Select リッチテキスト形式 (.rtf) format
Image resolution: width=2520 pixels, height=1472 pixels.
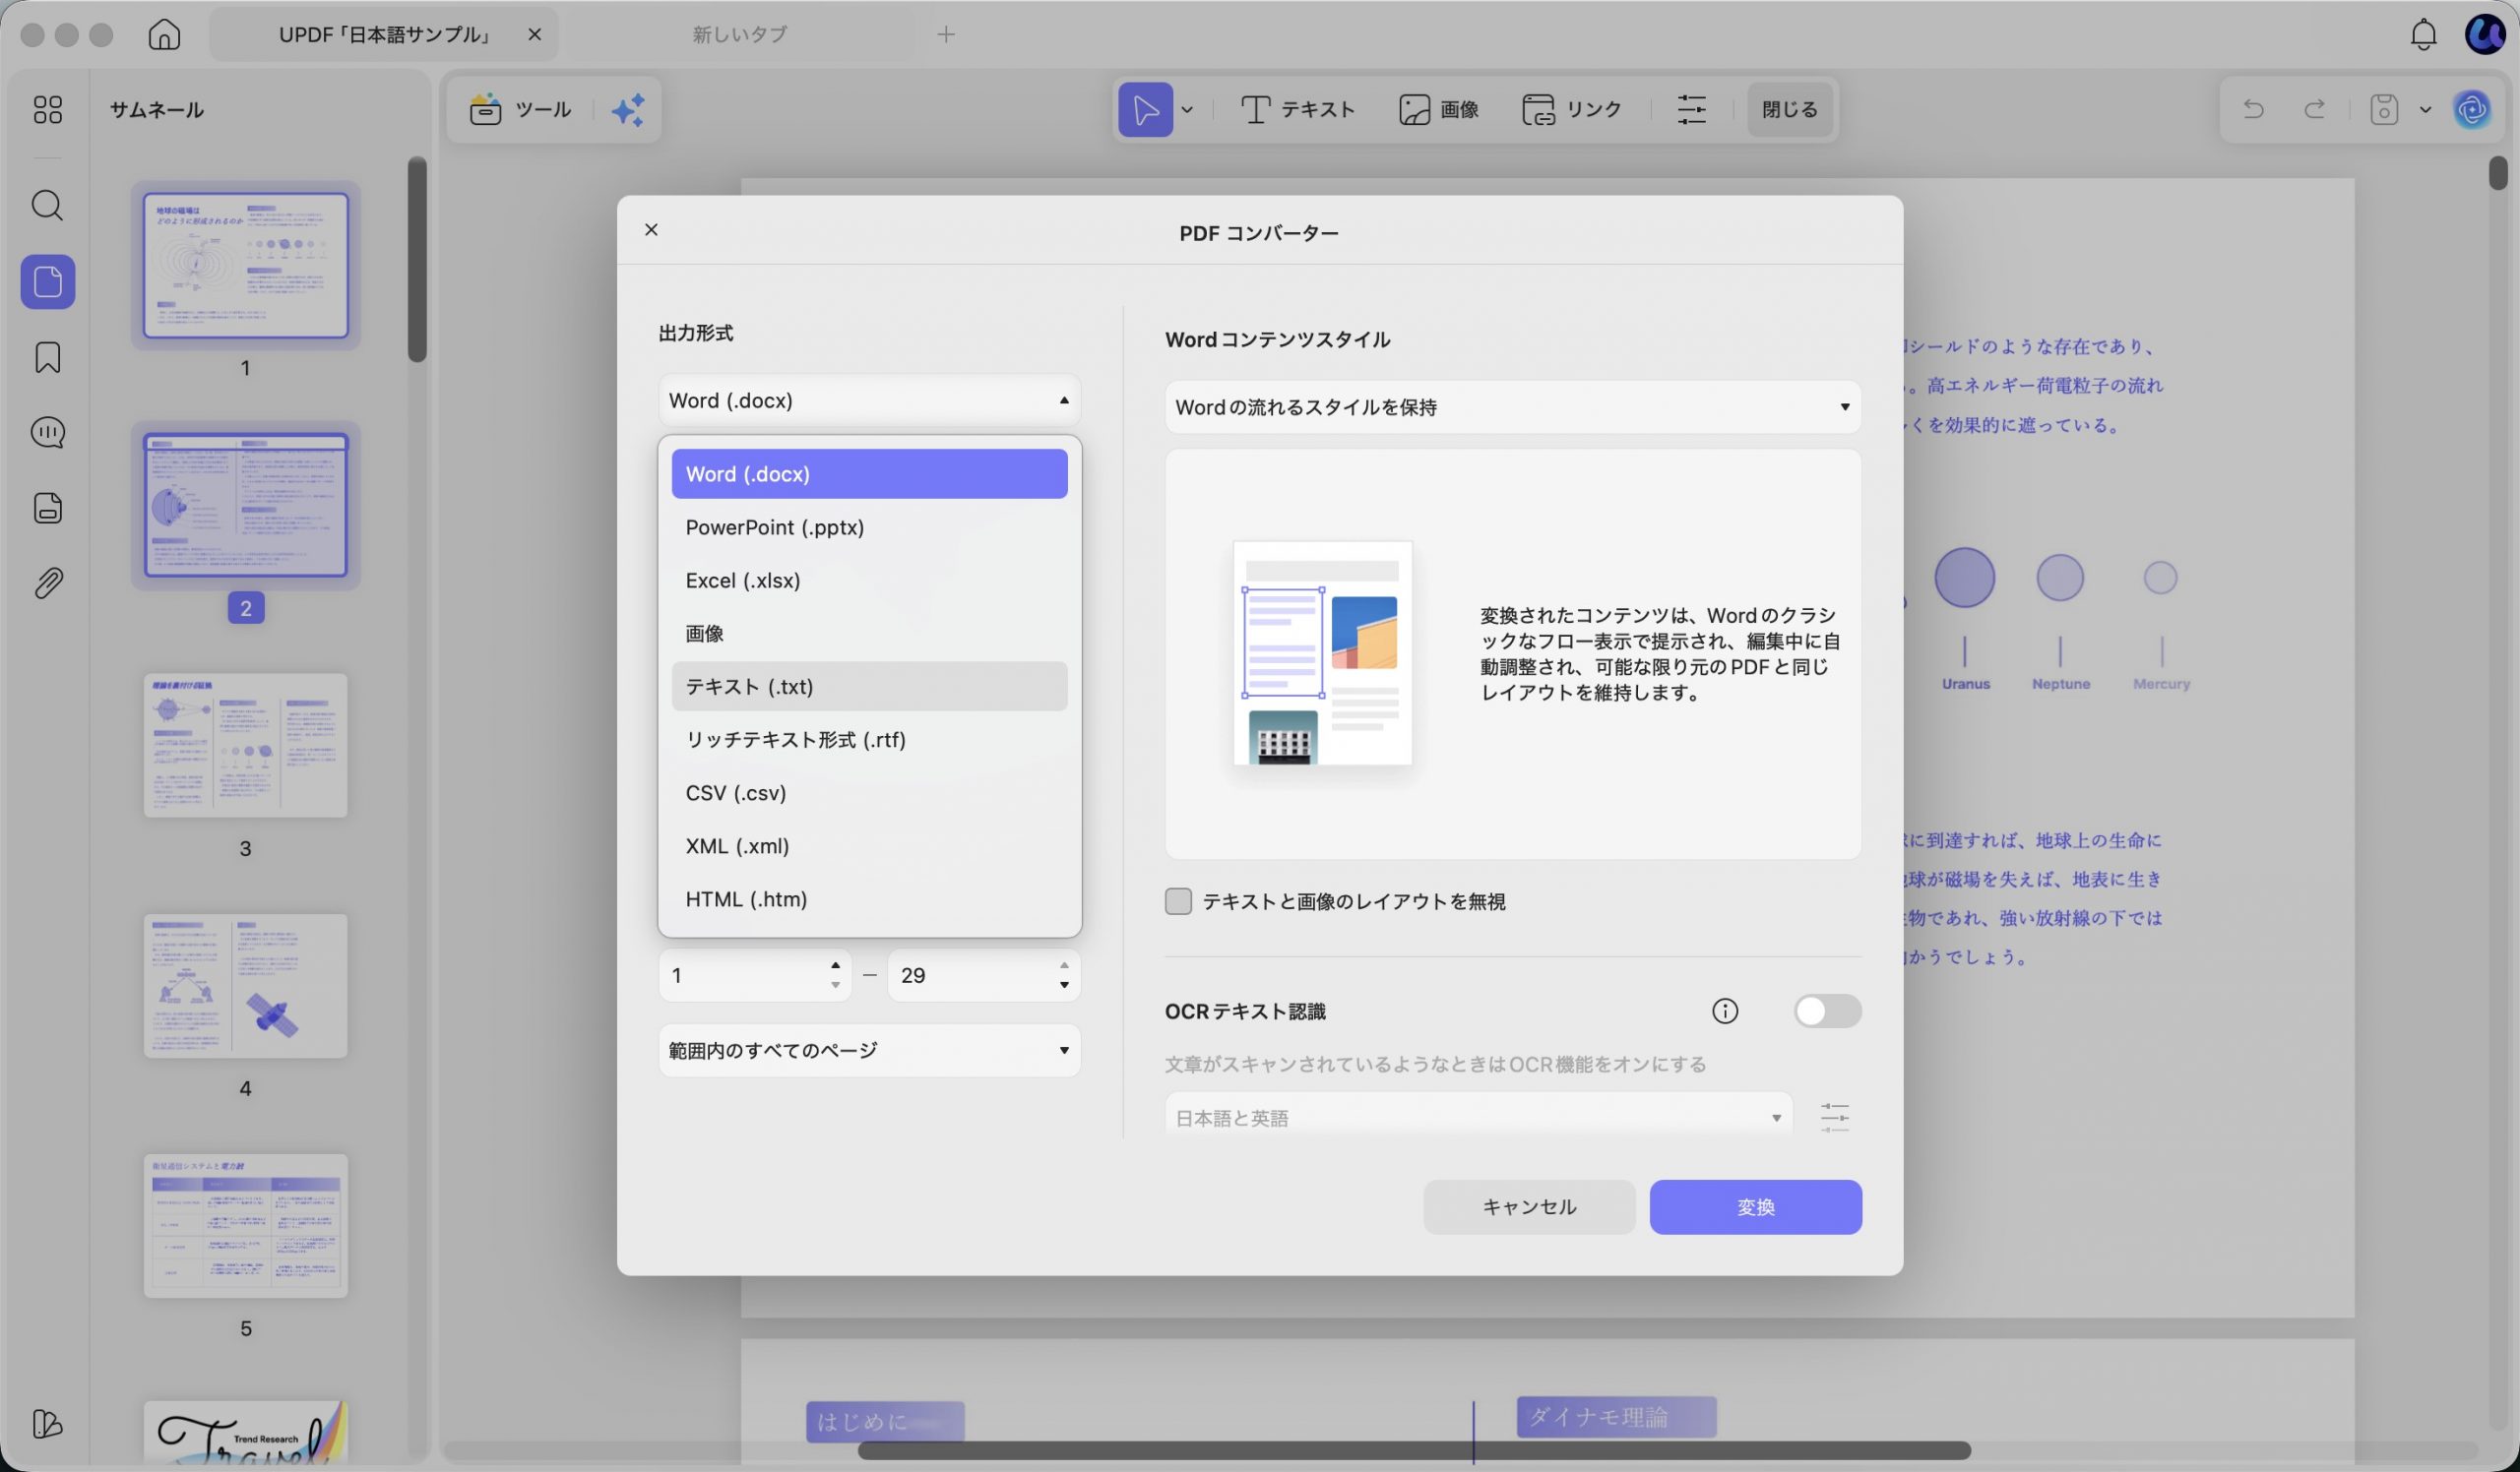coord(869,740)
